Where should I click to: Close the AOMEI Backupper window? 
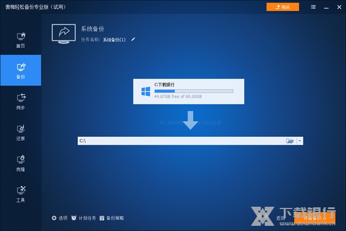tap(339, 7)
